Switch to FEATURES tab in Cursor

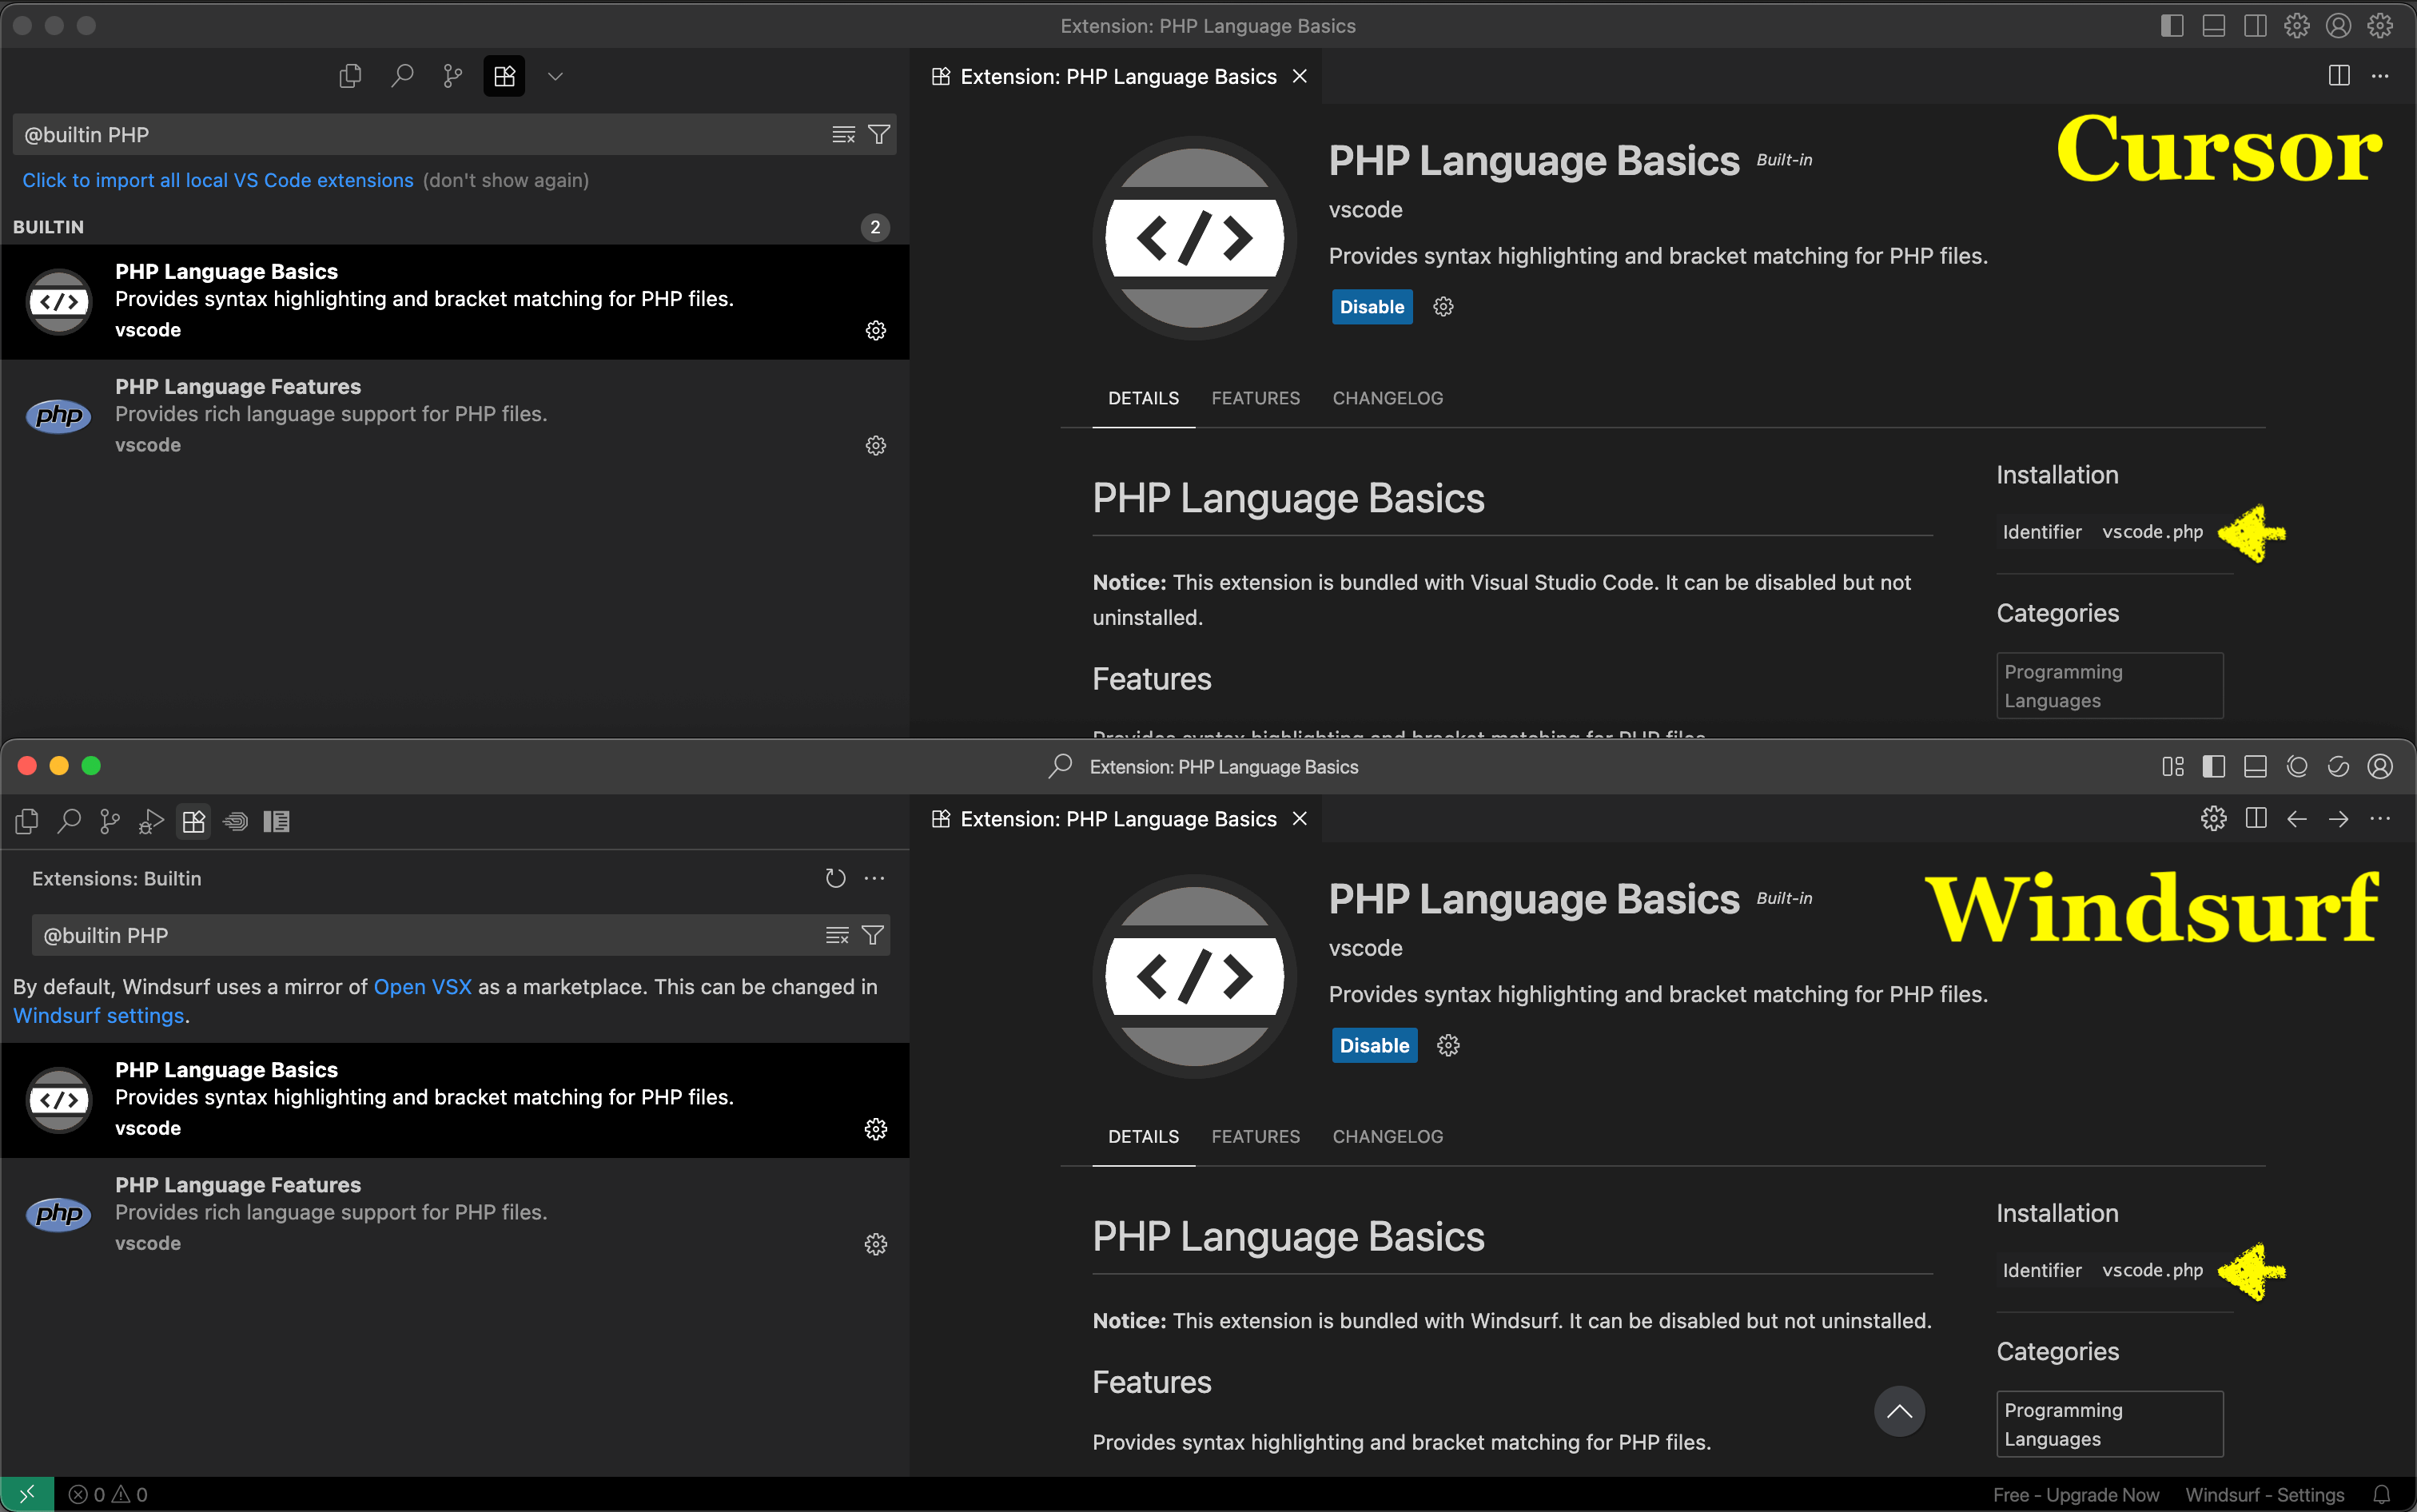point(1256,398)
